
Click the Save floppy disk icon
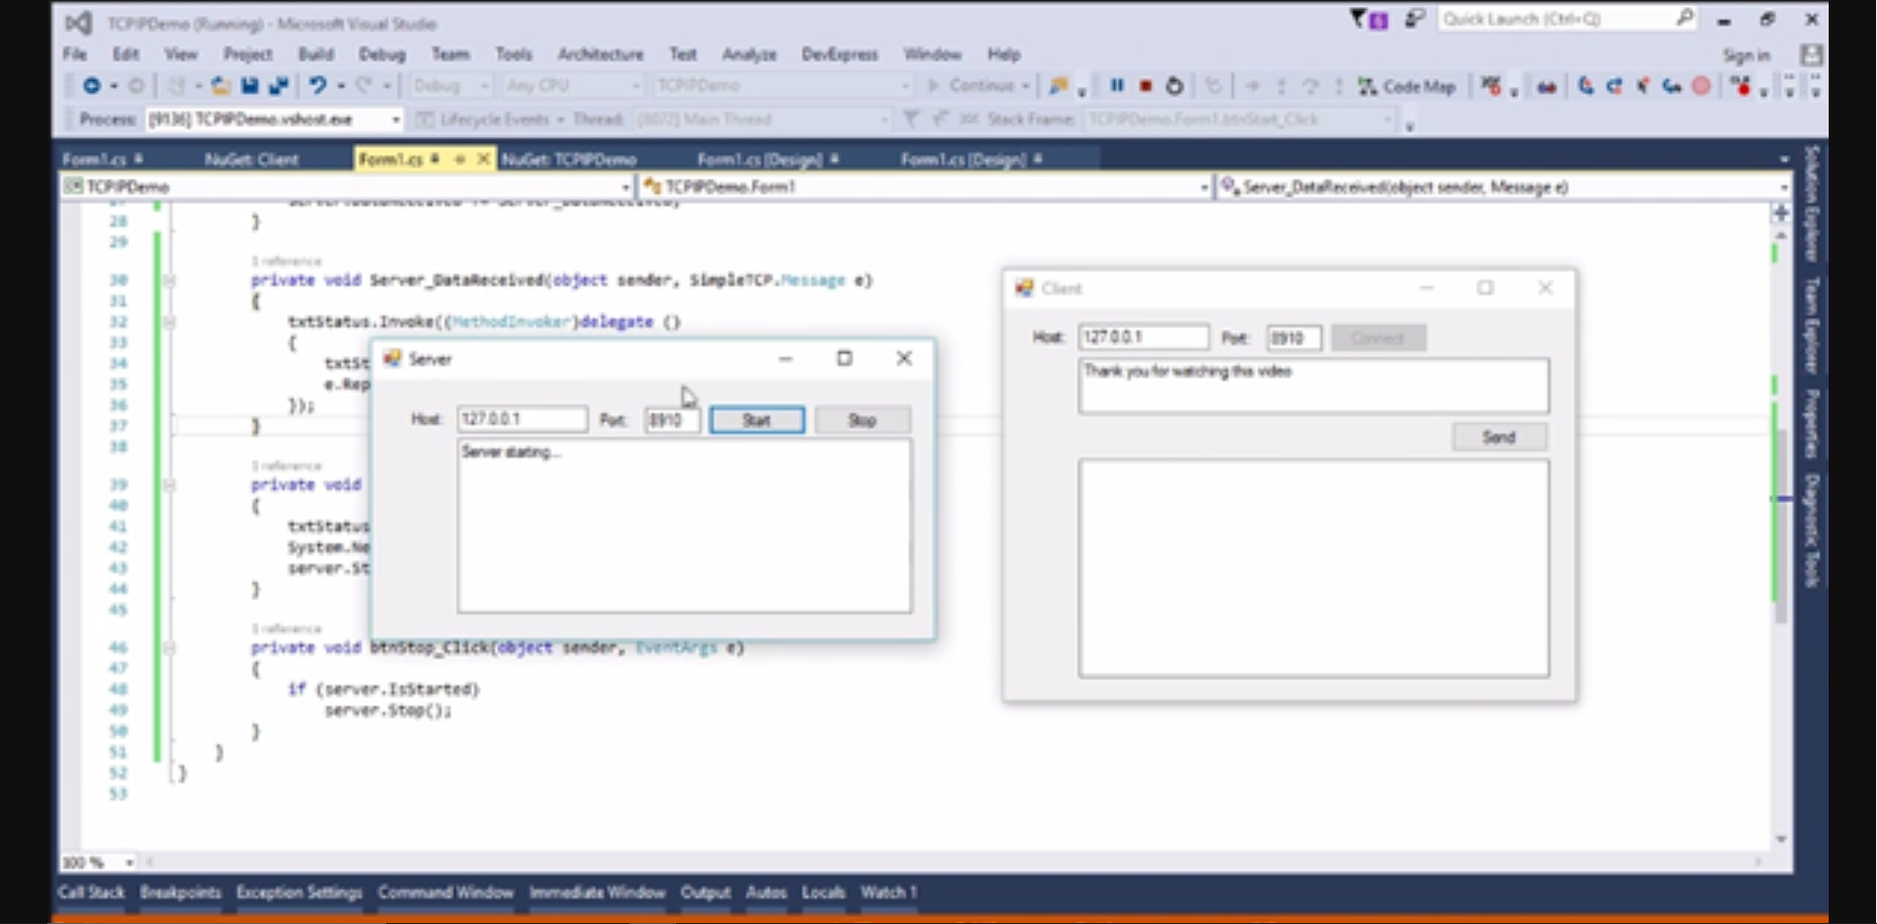coord(249,86)
